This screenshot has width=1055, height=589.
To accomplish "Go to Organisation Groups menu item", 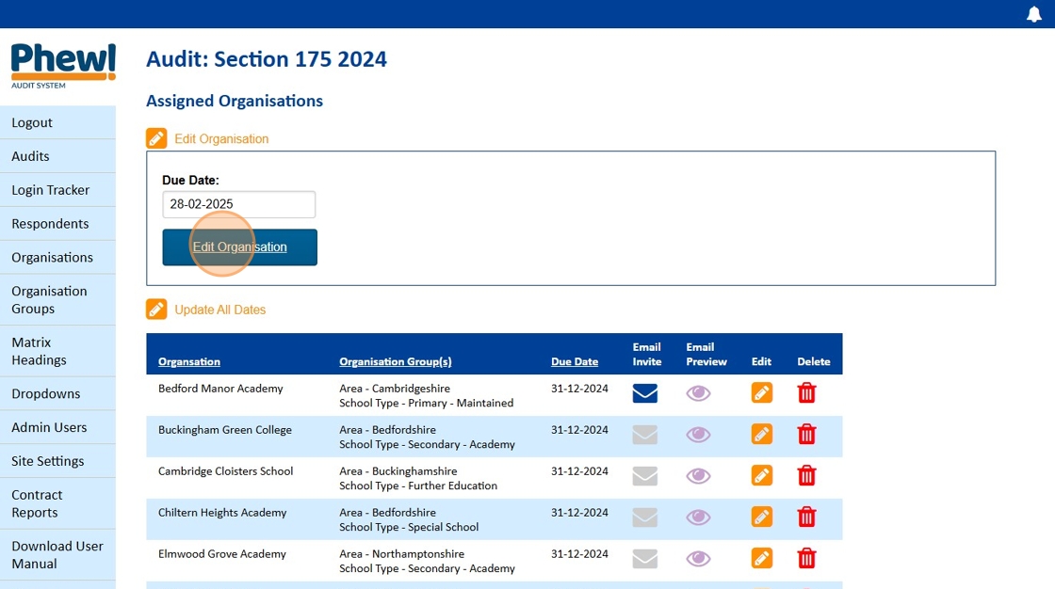I will click(x=49, y=299).
